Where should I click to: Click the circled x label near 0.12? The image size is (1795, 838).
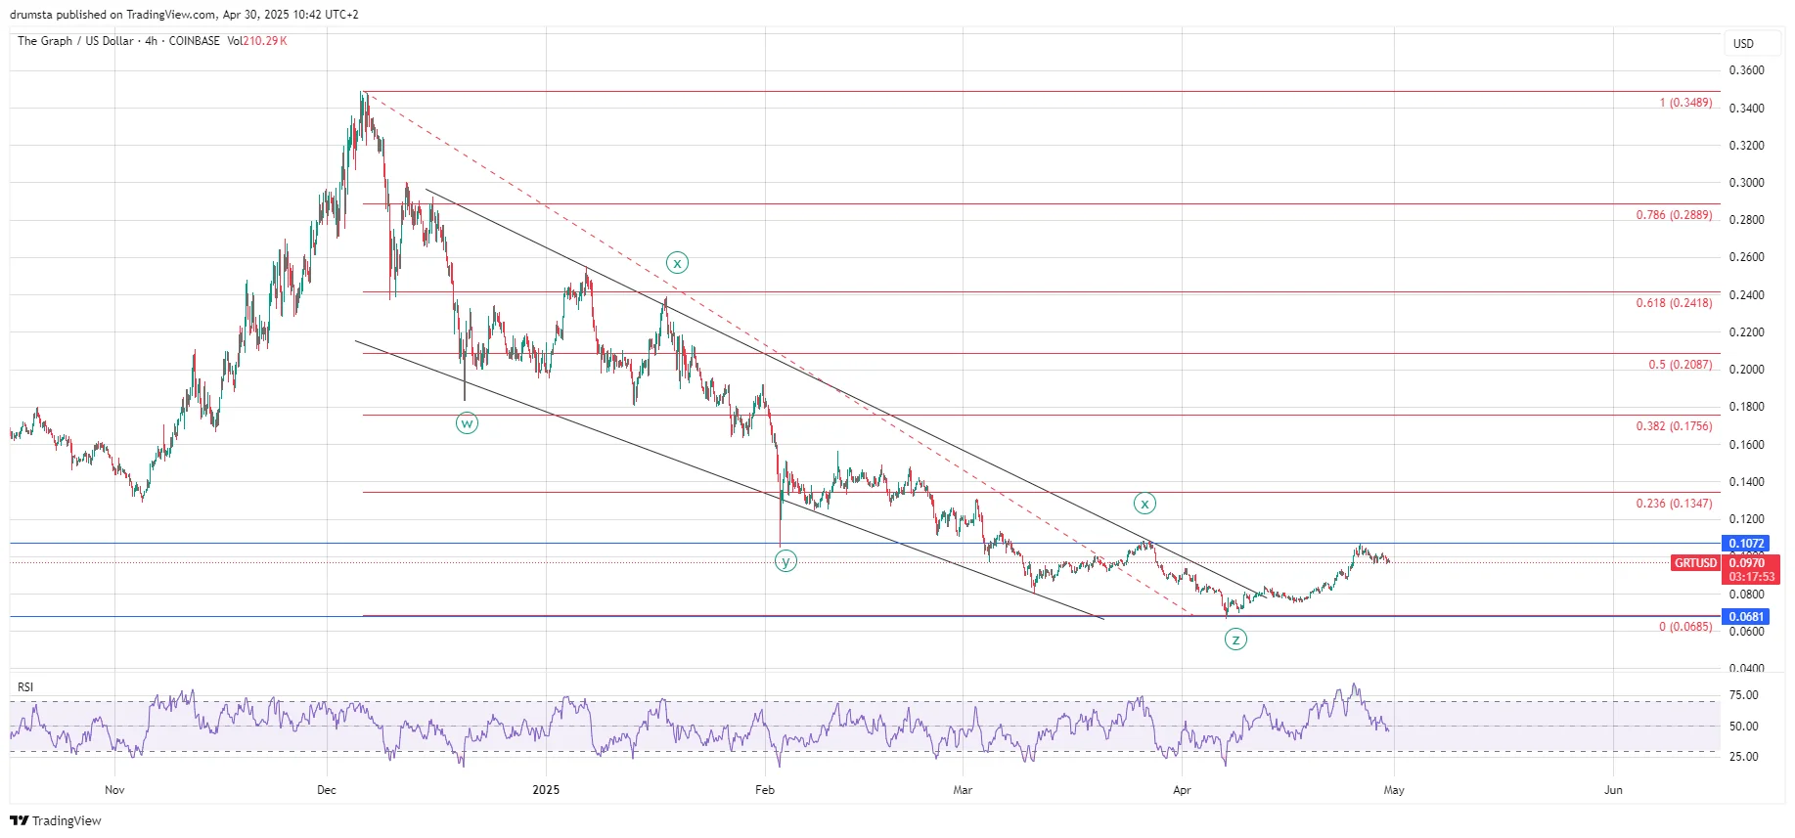coord(1144,504)
